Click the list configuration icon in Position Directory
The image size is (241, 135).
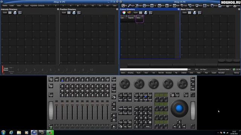[x=79, y=13]
